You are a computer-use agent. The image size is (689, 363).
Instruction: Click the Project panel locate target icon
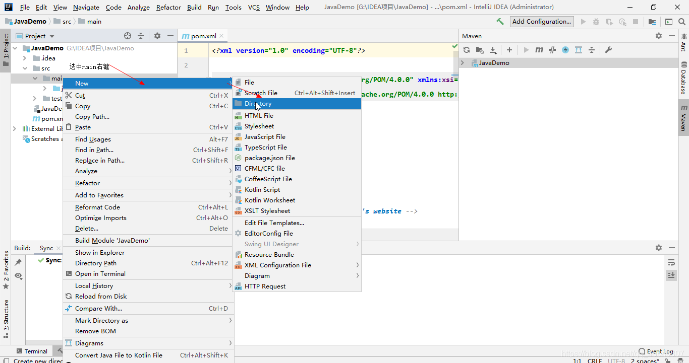click(128, 36)
